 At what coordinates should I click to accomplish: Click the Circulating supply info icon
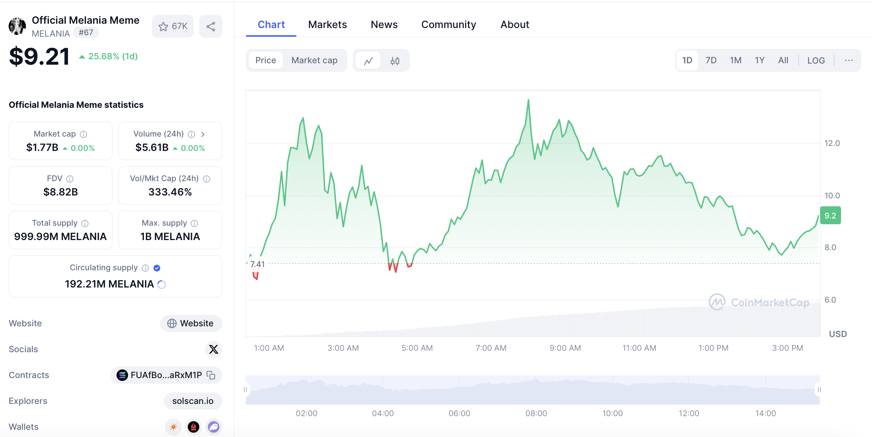[x=145, y=268]
